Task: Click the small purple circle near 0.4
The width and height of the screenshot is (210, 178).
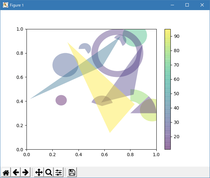Action: coord(61,100)
